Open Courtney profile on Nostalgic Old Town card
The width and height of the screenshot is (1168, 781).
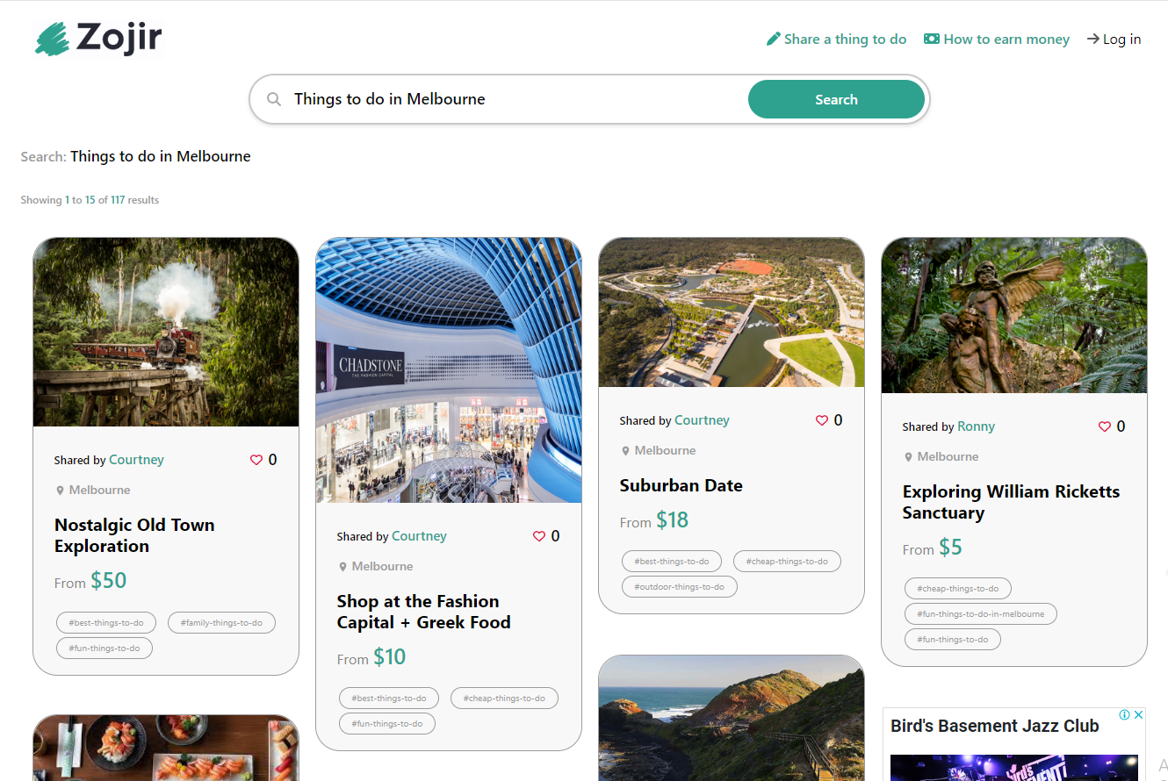(136, 460)
